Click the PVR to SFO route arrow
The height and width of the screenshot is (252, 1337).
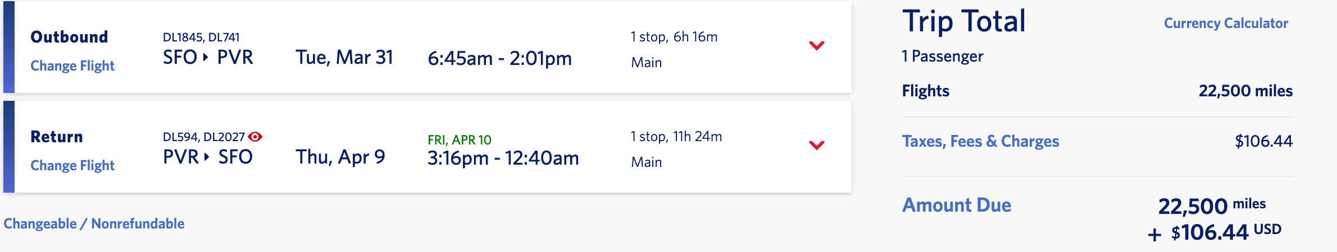tap(207, 157)
